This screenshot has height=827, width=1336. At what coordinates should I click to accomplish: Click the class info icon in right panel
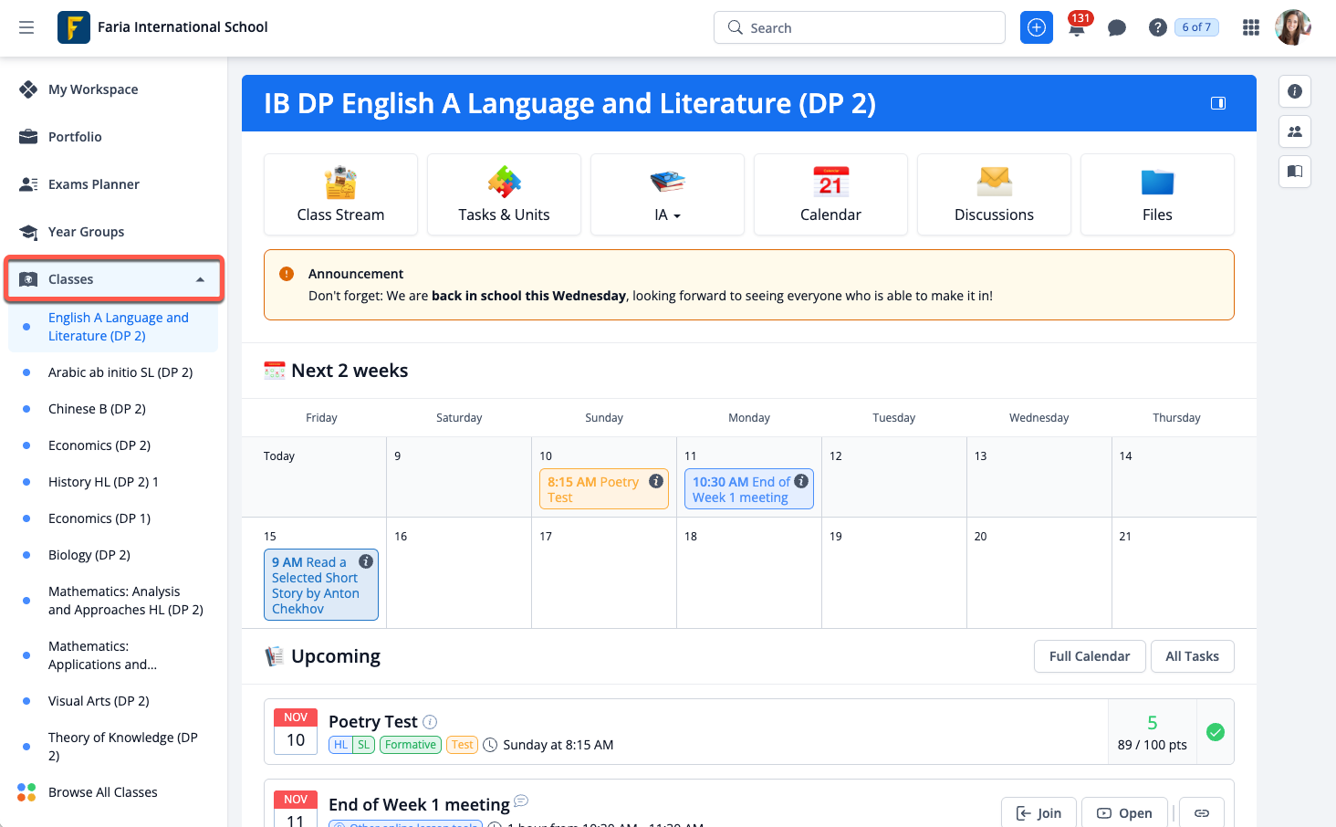pos(1294,91)
